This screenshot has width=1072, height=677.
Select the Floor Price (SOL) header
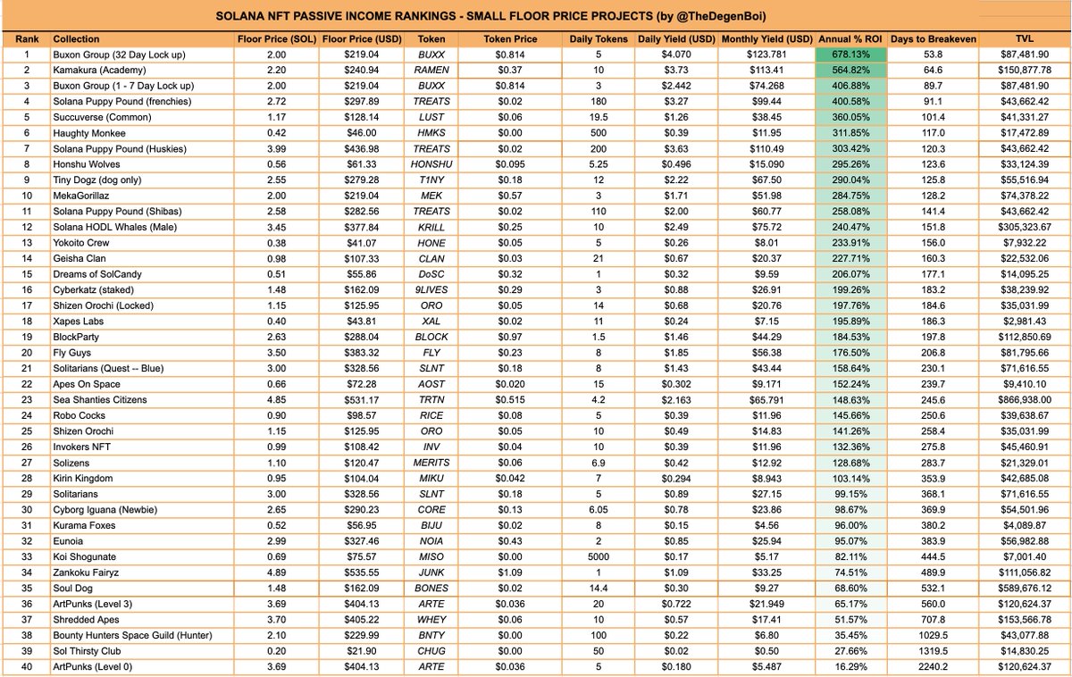pos(273,39)
